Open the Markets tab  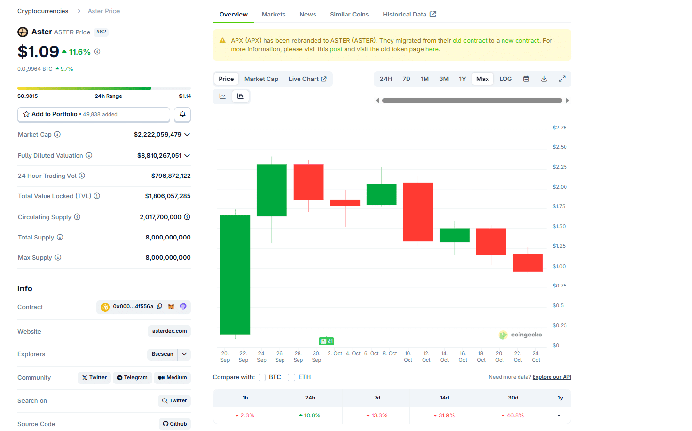(x=273, y=15)
